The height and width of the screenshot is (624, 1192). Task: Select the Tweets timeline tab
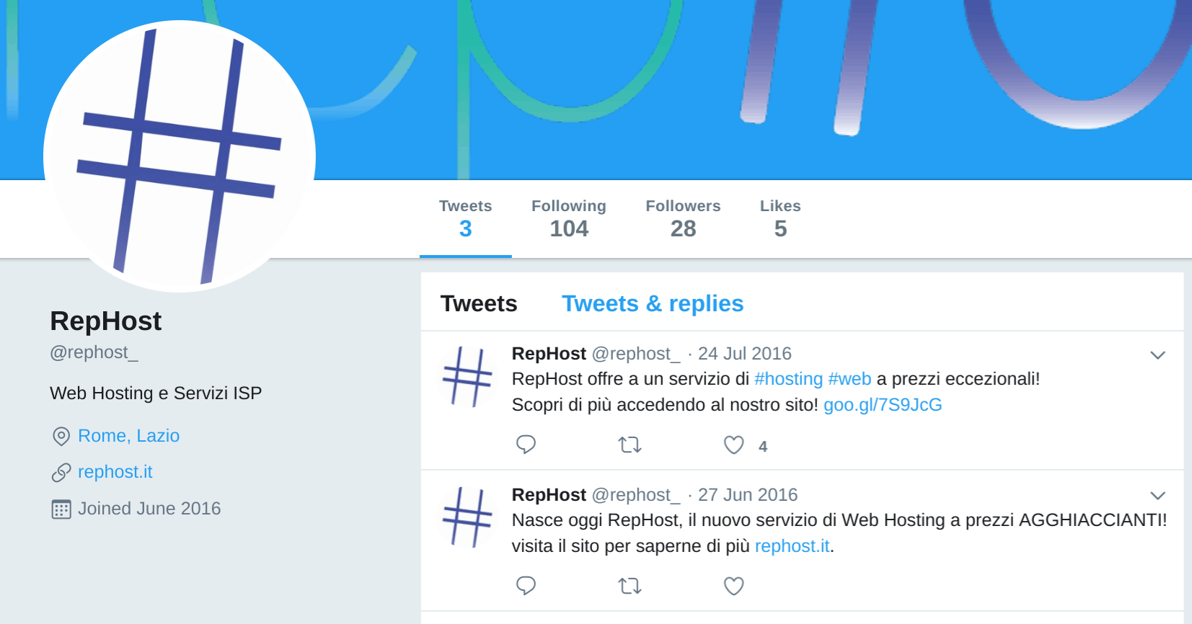(x=479, y=303)
